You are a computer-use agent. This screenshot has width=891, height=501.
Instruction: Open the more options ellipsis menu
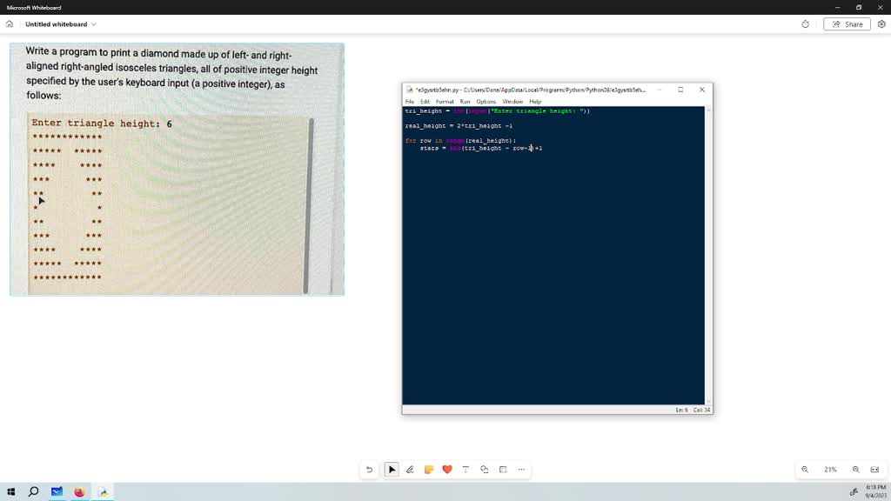(x=521, y=469)
